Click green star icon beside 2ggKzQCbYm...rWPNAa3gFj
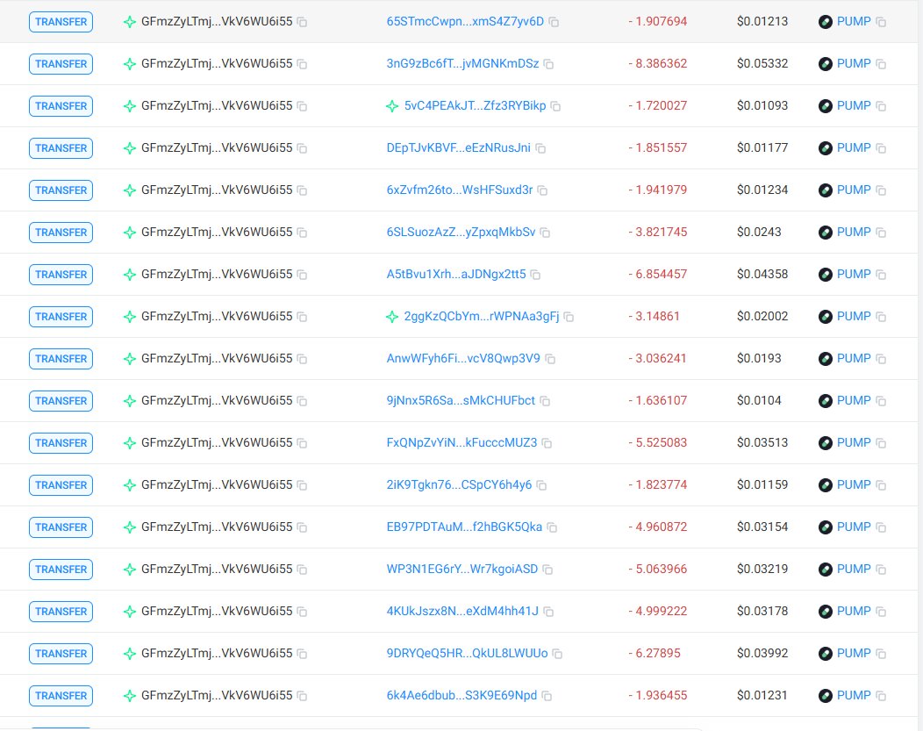 [392, 317]
